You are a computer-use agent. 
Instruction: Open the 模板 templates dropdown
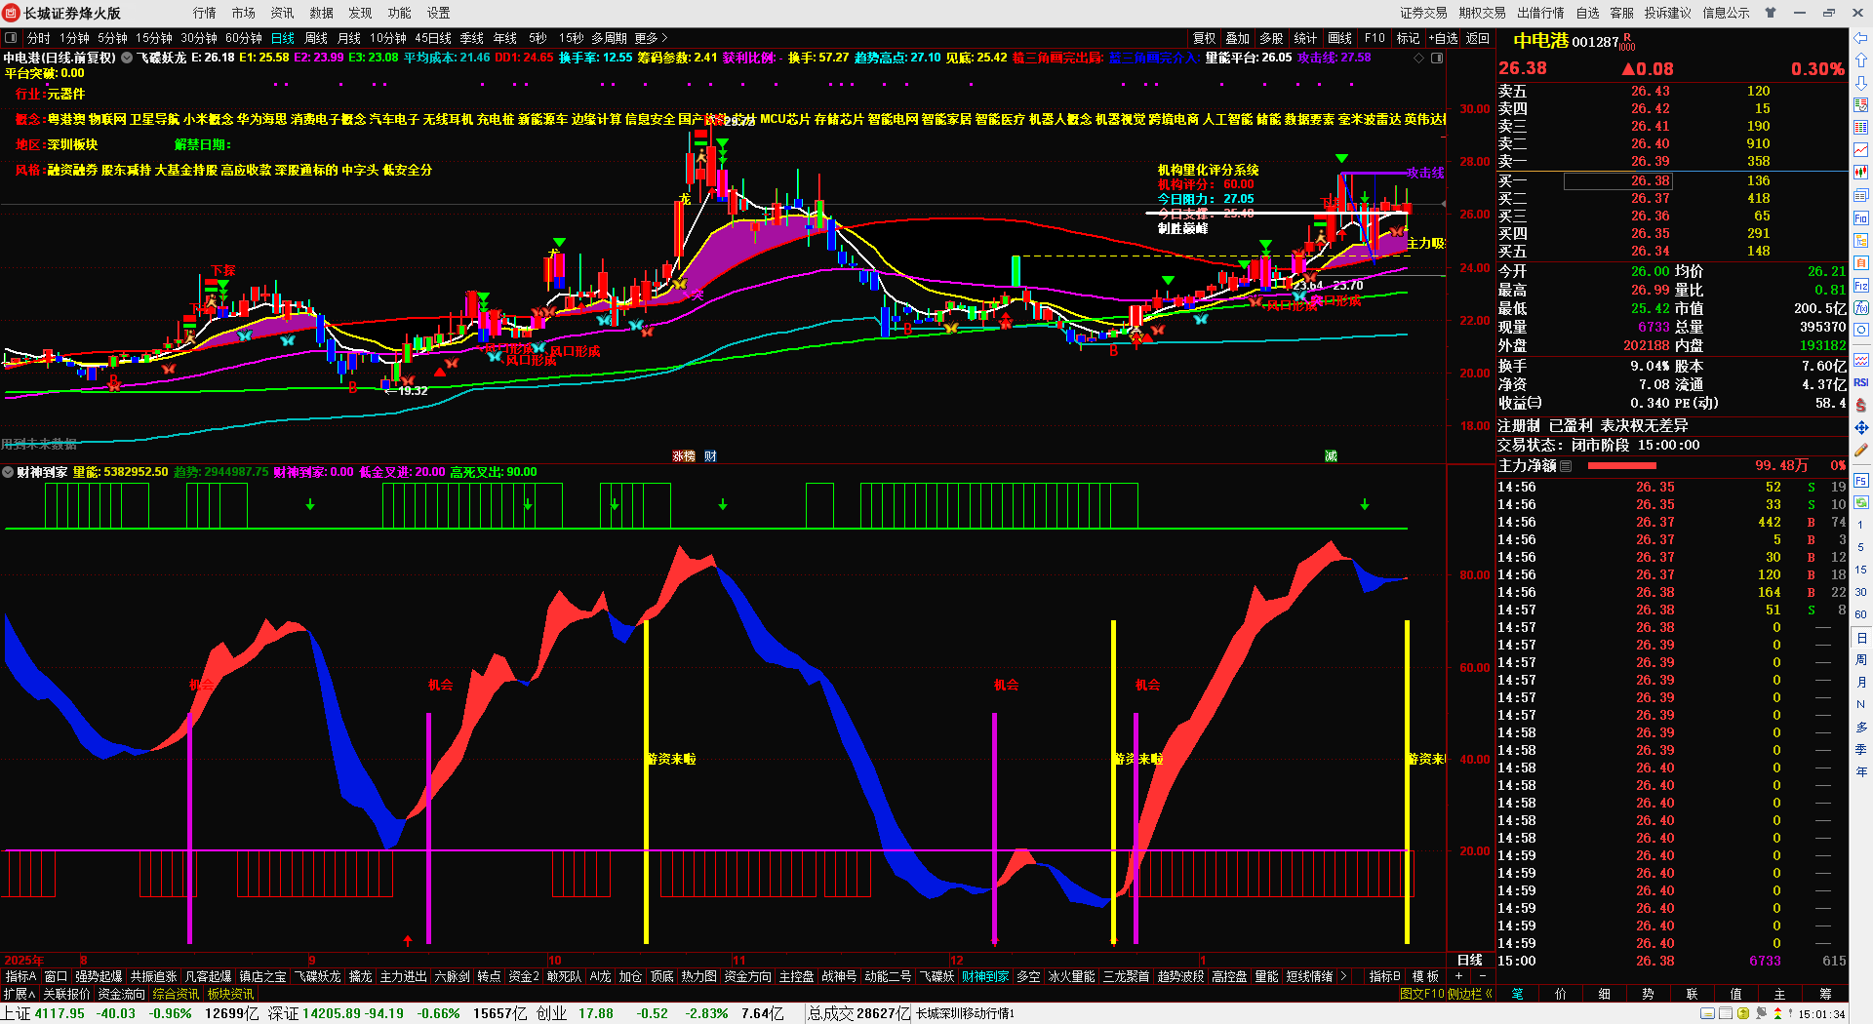[x=1426, y=976]
